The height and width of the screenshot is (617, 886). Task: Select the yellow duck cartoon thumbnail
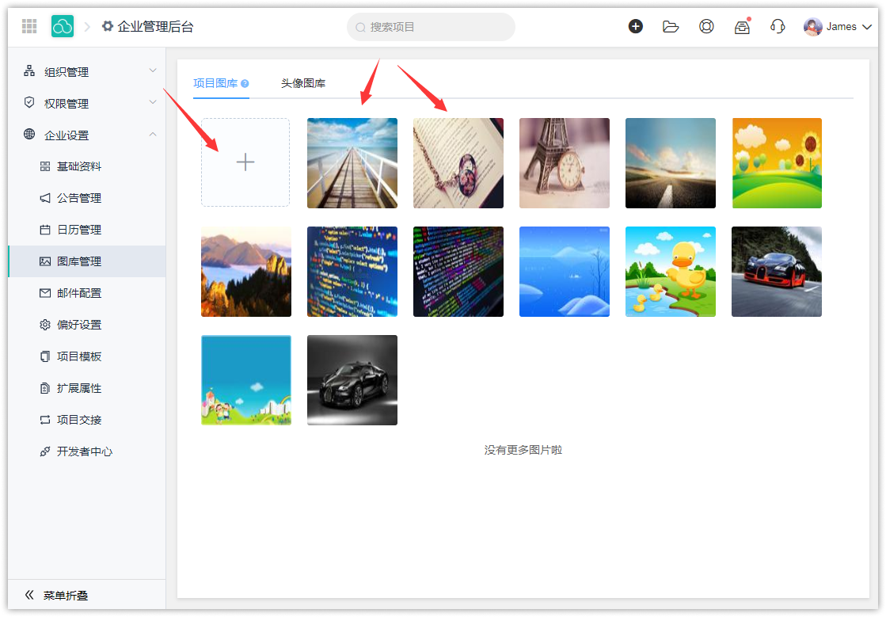click(x=671, y=271)
